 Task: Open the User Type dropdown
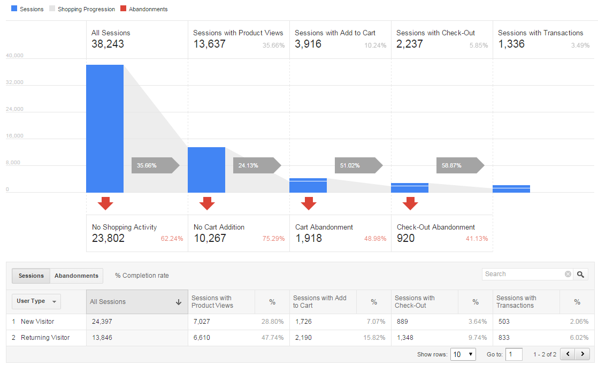[x=36, y=301]
